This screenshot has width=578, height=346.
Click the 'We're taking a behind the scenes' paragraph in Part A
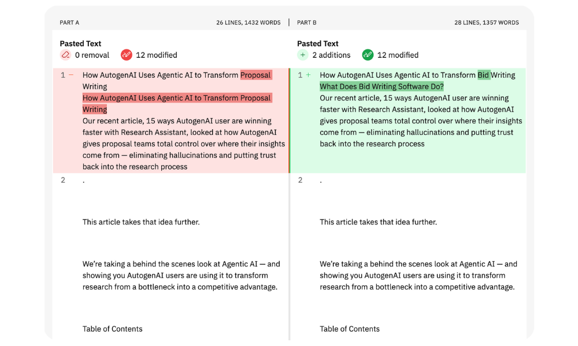[181, 276]
